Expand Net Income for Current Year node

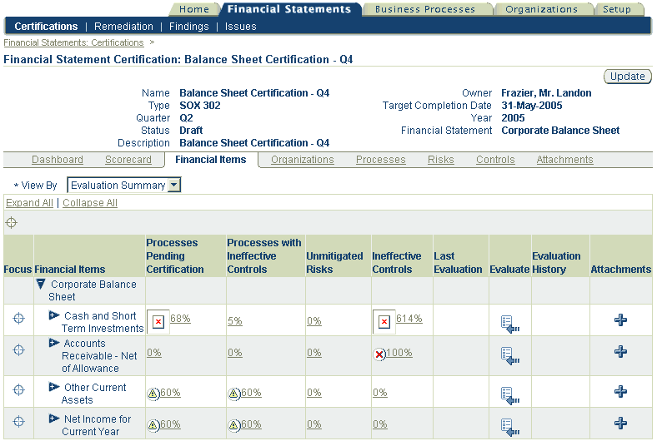(54, 418)
